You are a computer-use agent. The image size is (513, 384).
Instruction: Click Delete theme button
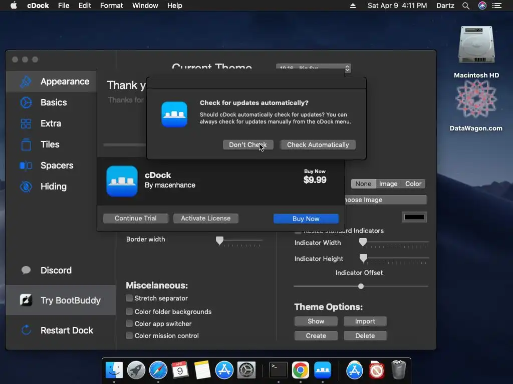[x=365, y=335]
